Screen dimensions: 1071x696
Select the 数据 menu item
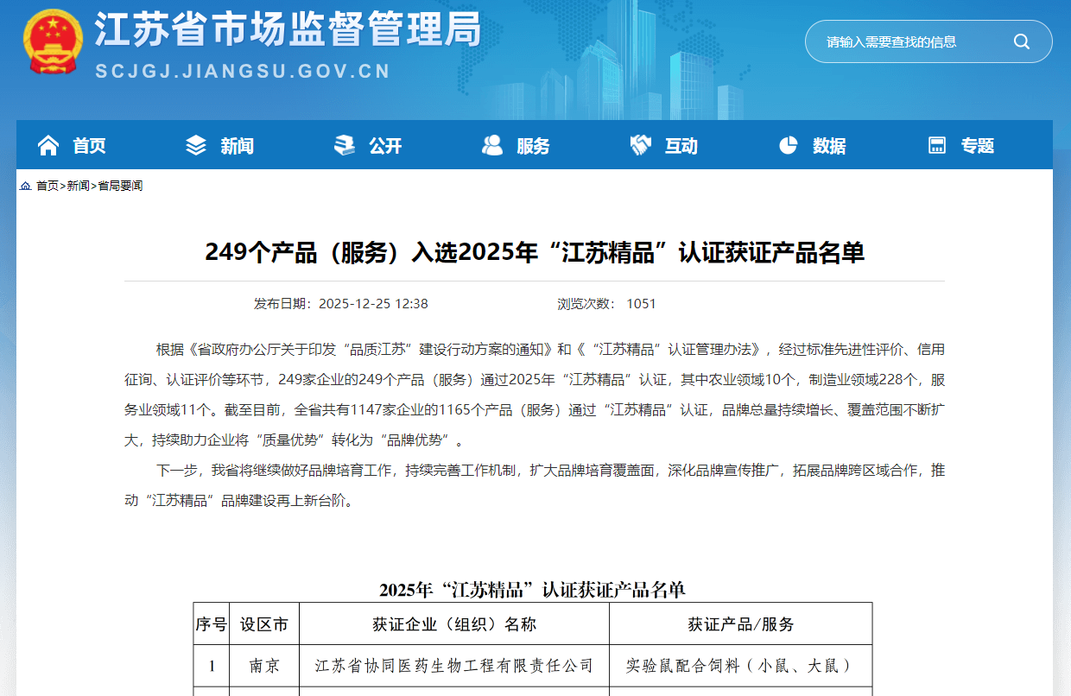click(829, 146)
